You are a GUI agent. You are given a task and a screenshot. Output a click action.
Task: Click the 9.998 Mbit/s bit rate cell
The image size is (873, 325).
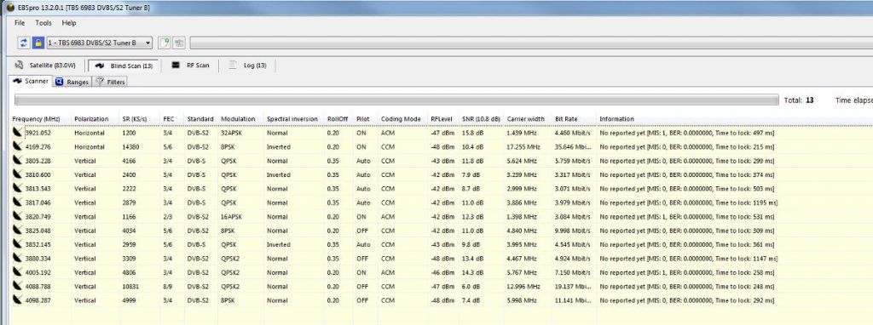[x=572, y=231]
